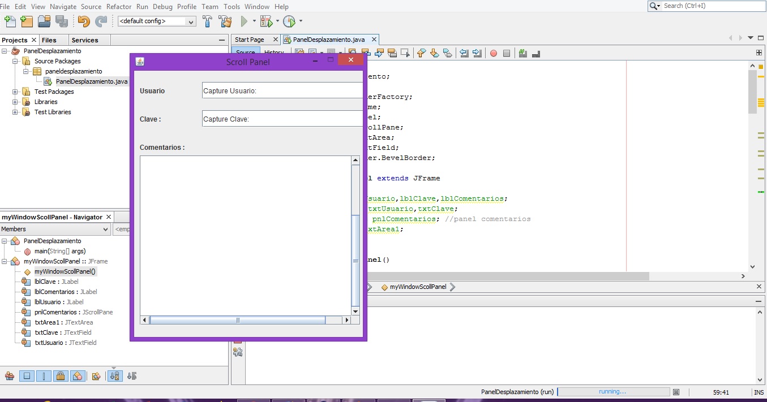Click the Undo arrow in toolbar
The image size is (767, 402).
click(84, 21)
